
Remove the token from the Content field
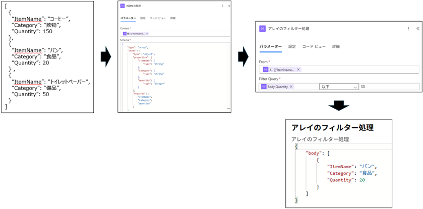147,34
